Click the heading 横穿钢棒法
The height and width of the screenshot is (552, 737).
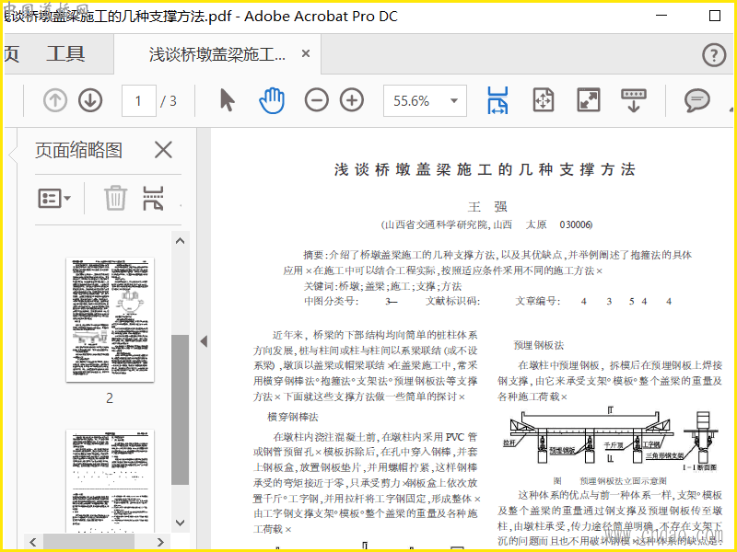[x=293, y=417]
